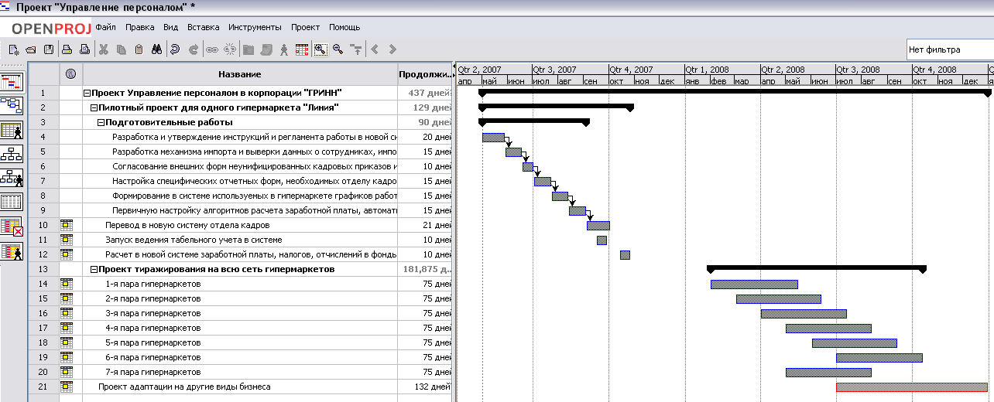Click the Copy icon

pos(122,49)
